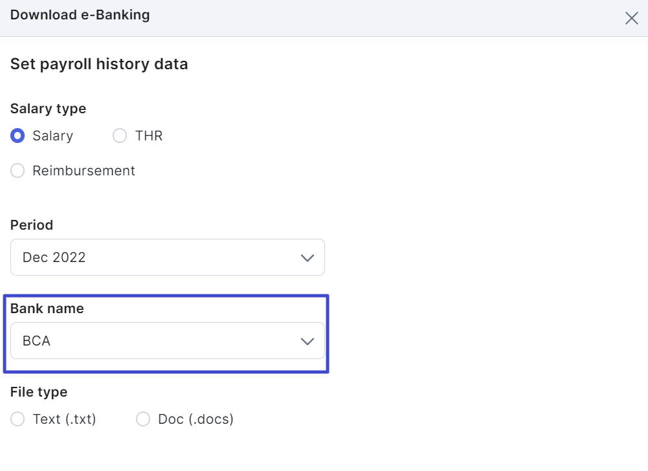Open the Period combo box

(x=167, y=257)
